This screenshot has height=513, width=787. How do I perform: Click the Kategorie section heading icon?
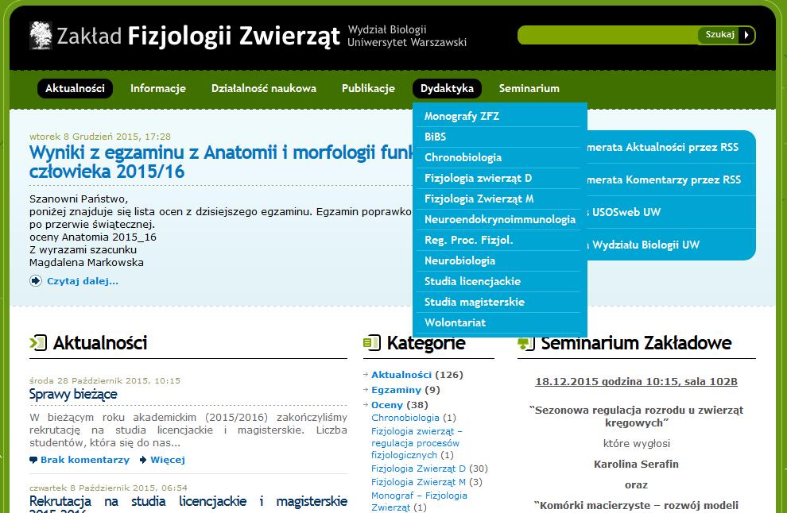[372, 343]
